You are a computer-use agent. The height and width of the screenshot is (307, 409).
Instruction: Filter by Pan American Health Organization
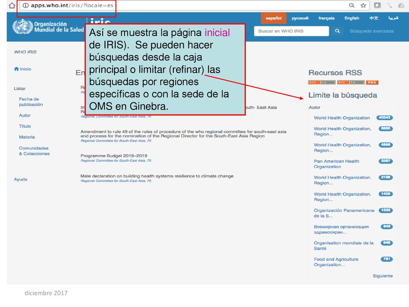336,164
